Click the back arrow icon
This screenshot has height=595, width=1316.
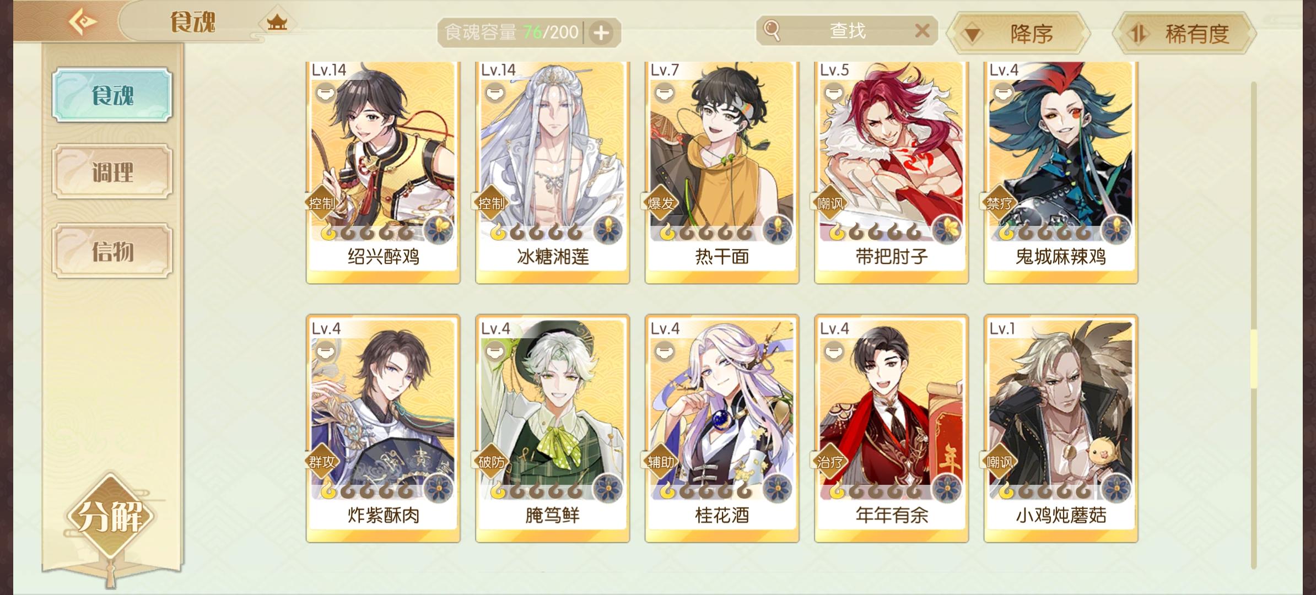point(83,23)
